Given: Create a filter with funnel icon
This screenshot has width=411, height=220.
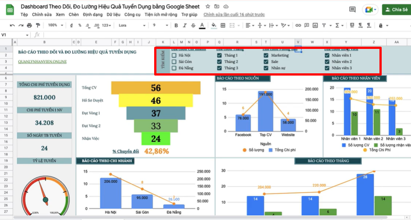Looking at the screenshot, I should 324,25.
